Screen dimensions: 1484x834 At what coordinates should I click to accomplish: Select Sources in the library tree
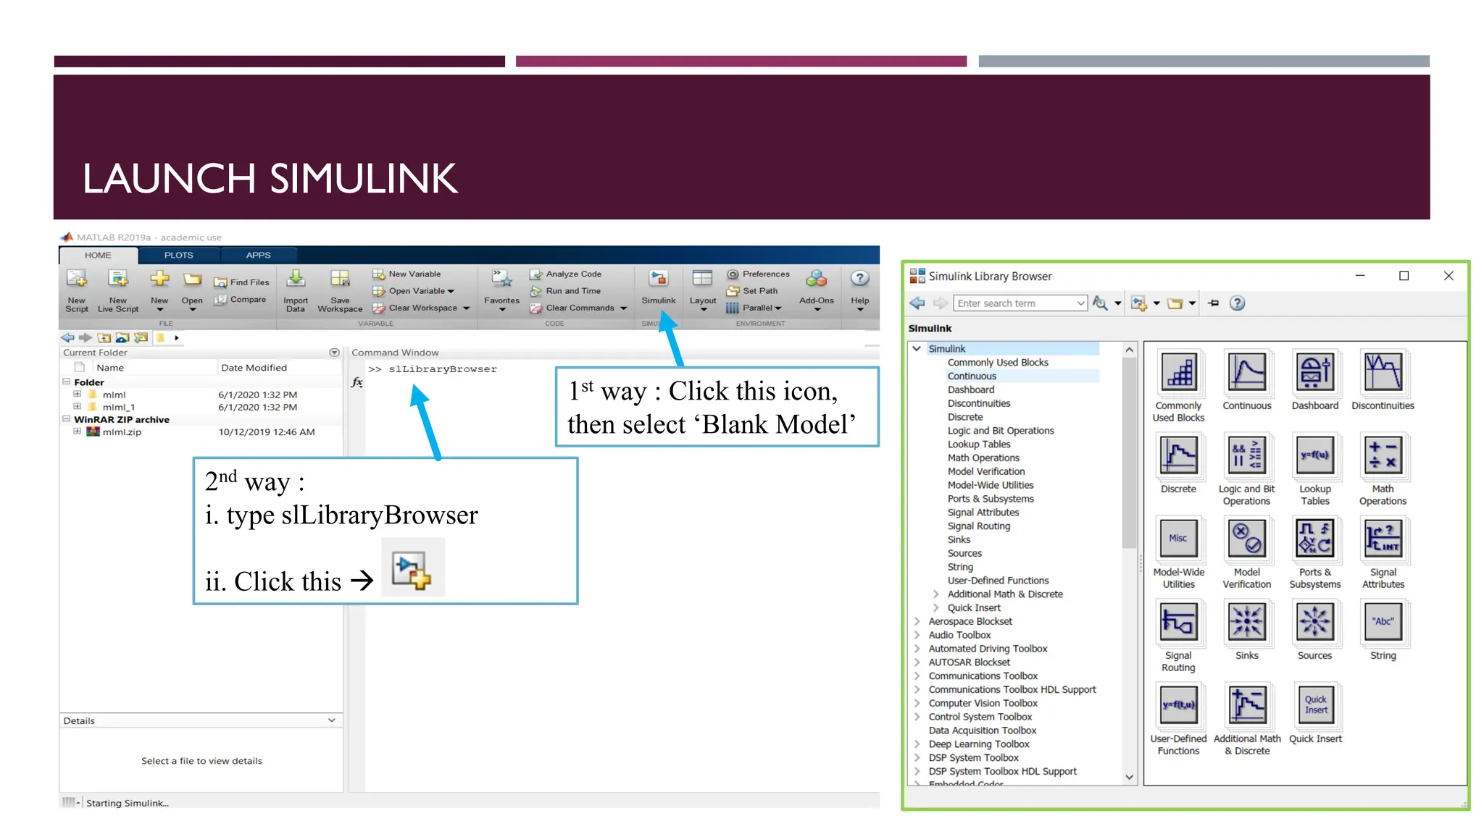[x=964, y=553]
